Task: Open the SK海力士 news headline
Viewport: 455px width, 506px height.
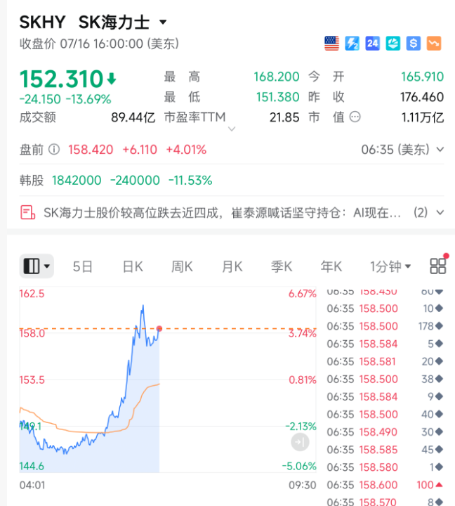Action: tap(222, 213)
